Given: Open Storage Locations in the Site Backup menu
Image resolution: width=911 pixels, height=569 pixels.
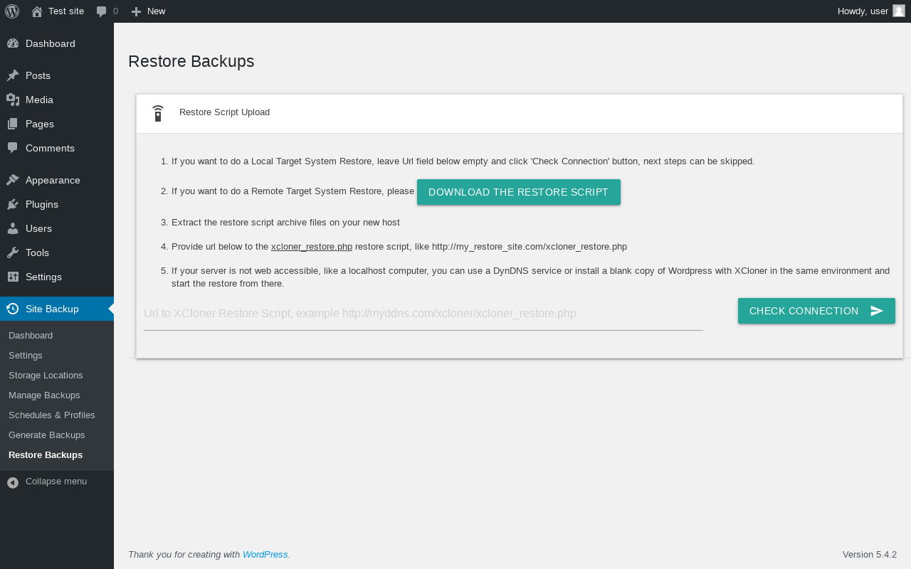Looking at the screenshot, I should pyautogui.click(x=46, y=375).
